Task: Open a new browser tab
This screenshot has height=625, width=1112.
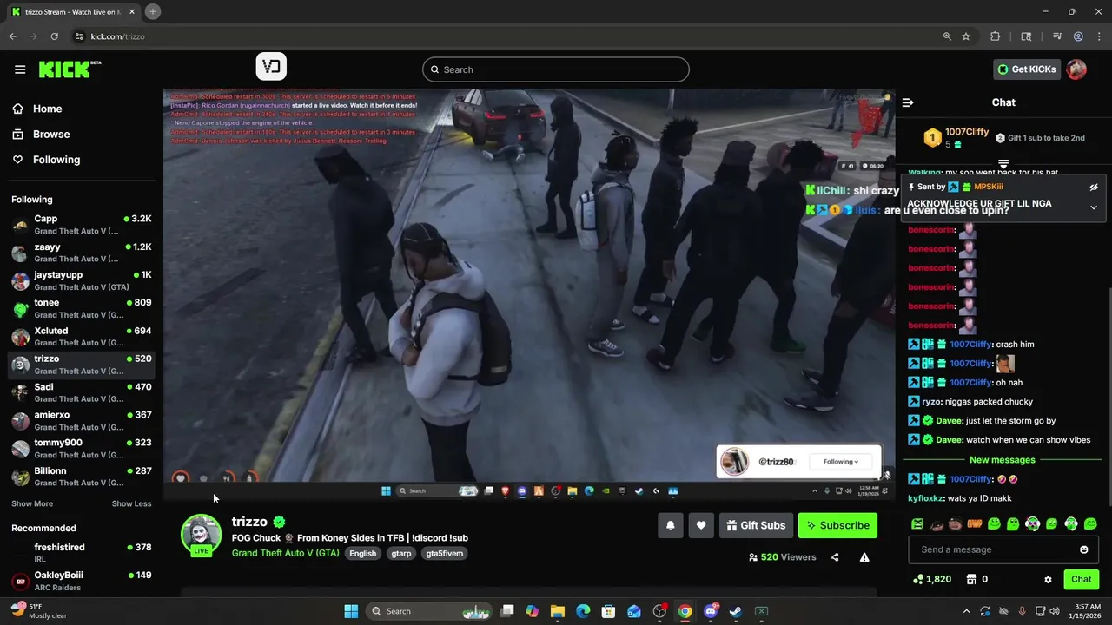Action: tap(152, 11)
